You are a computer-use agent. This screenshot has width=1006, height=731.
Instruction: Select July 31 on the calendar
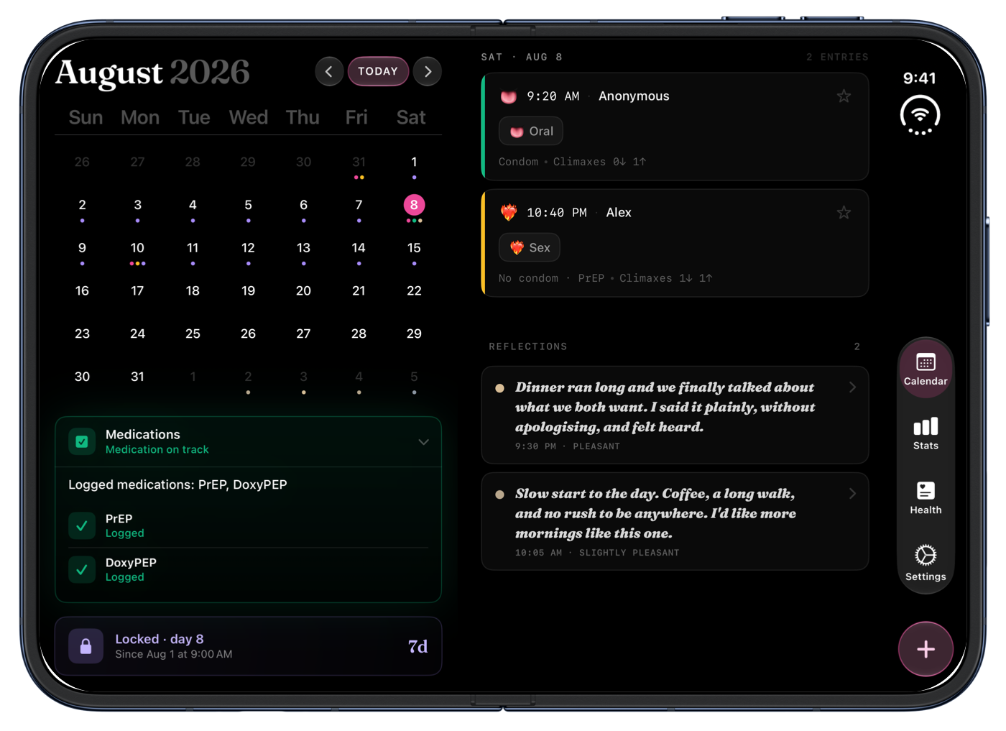[359, 162]
